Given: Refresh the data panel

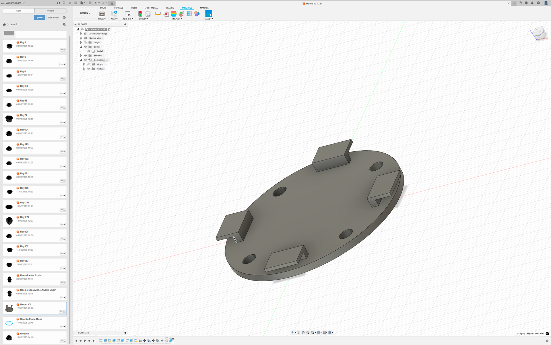Looking at the screenshot, I should [59, 3].
